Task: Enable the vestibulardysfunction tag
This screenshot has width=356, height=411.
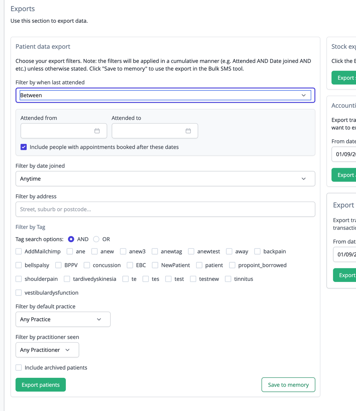Action: click(19, 292)
